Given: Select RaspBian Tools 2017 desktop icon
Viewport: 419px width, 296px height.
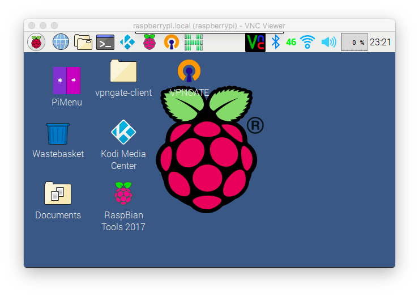Looking at the screenshot, I should click(123, 206).
